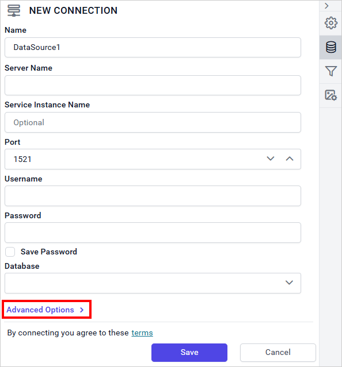Select the data source database icon
This screenshot has width=342, height=367.
330,47
